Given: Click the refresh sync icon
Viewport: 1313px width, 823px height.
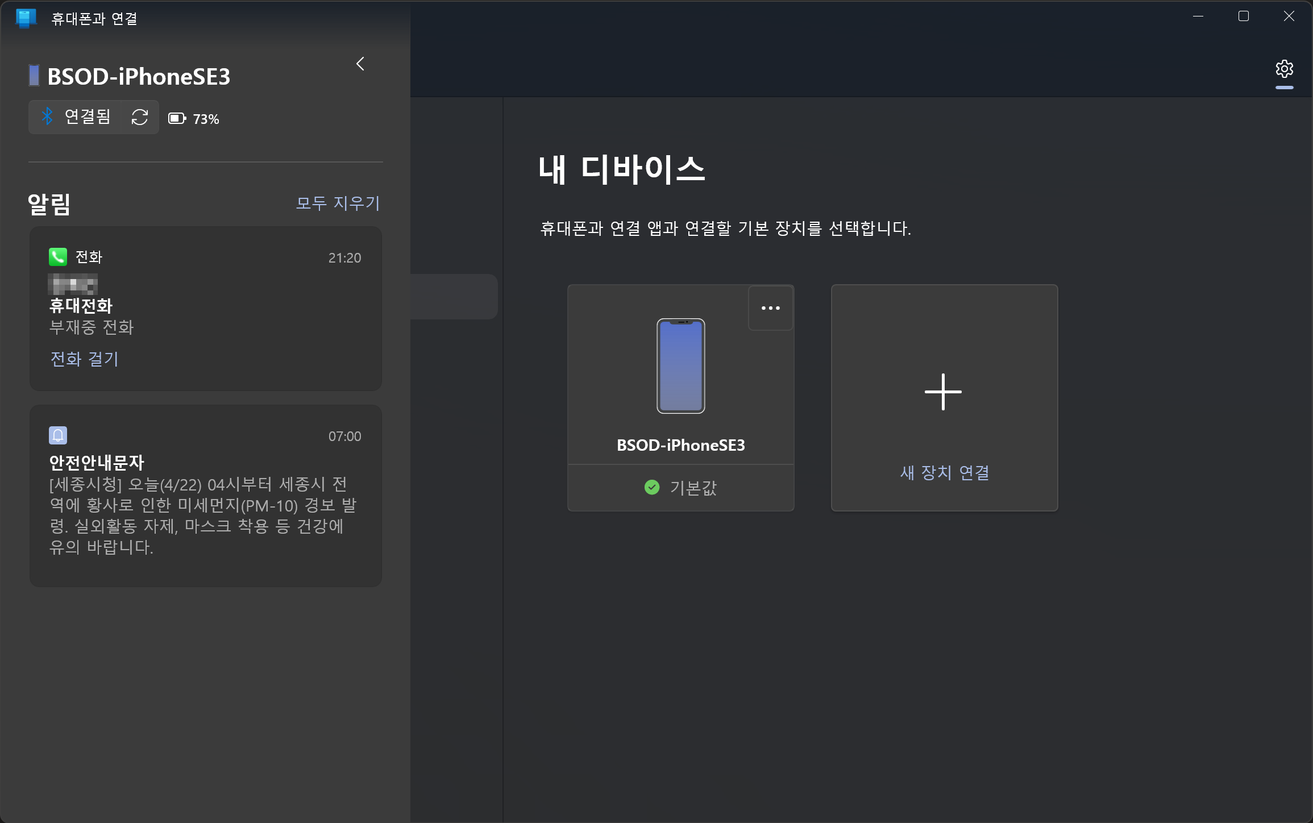Looking at the screenshot, I should pyautogui.click(x=140, y=118).
